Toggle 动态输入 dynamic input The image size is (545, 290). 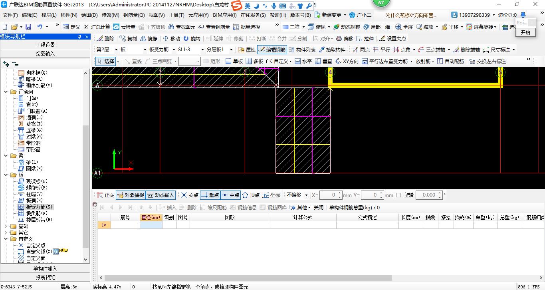coord(161,195)
